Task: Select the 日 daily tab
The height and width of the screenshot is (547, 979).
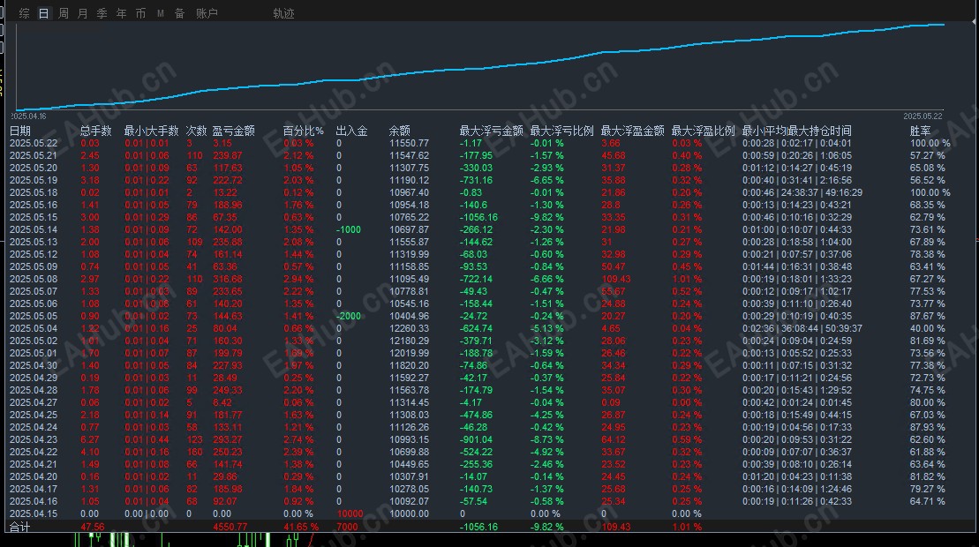Action: click(44, 13)
